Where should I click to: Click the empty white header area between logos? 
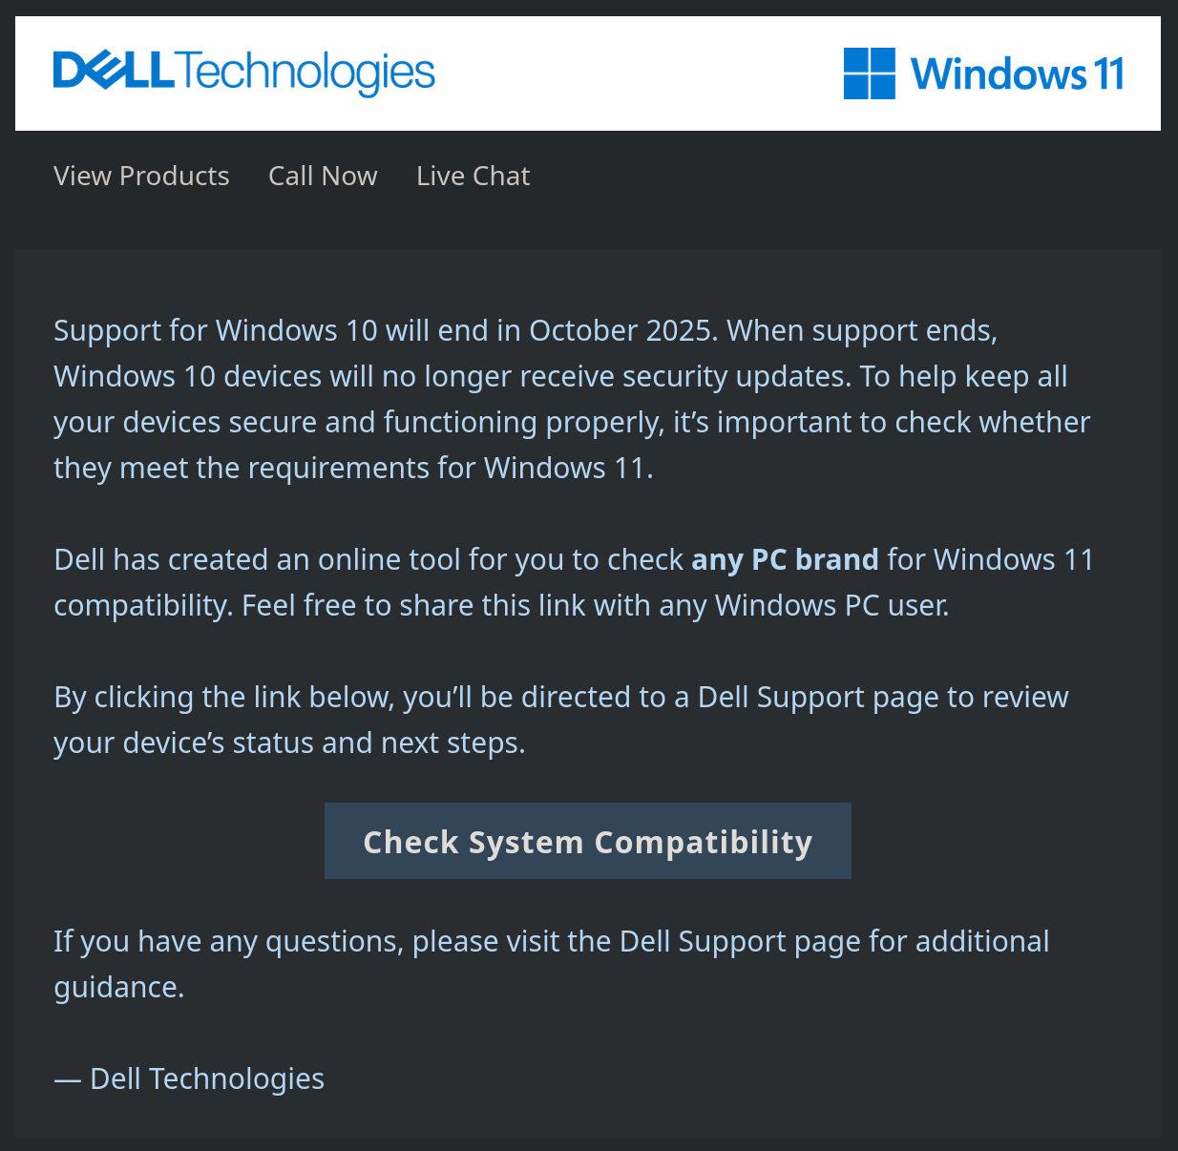[640, 73]
